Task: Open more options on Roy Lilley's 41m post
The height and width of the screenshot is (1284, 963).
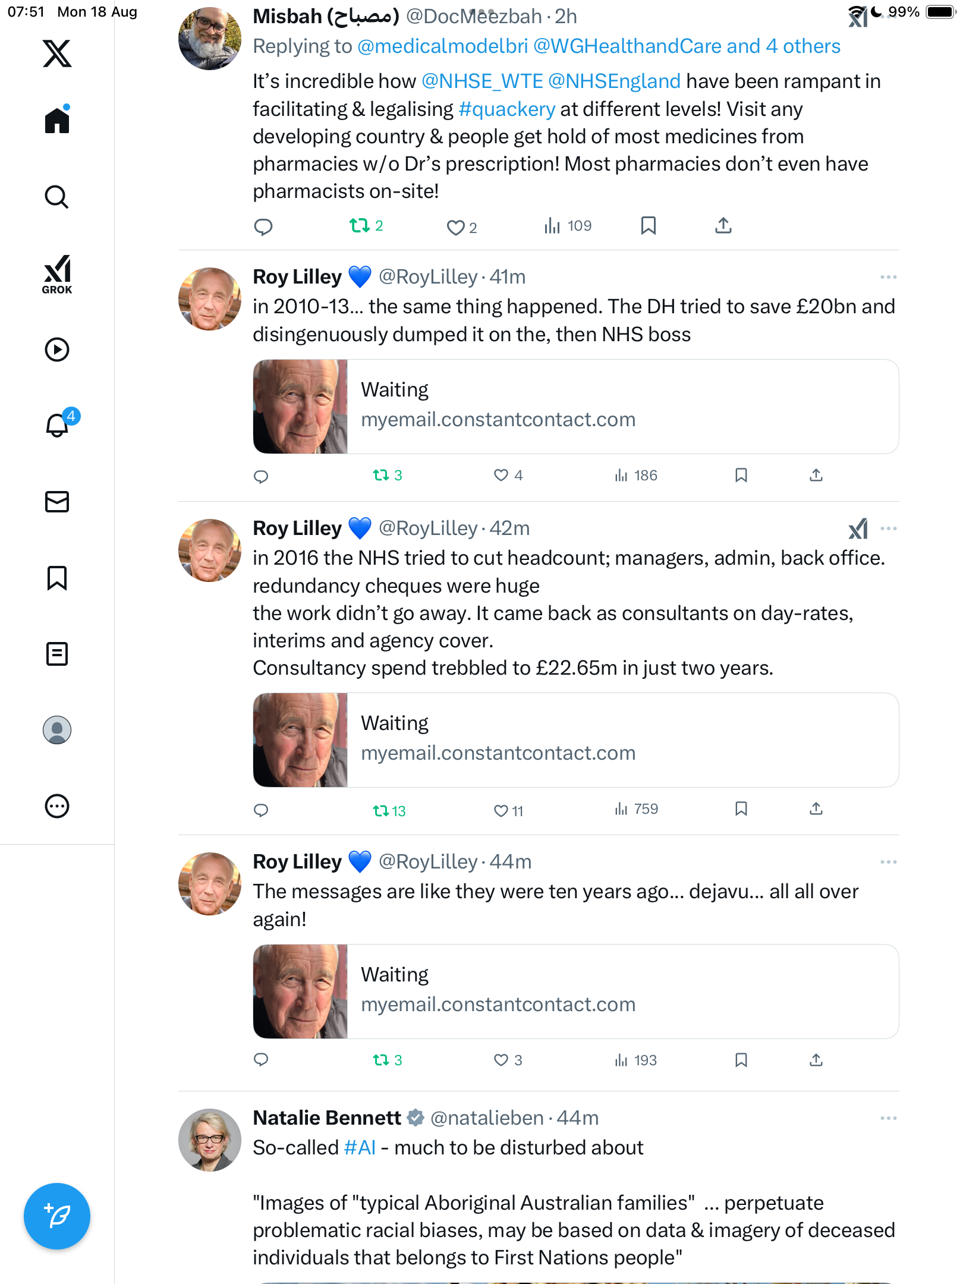Action: pos(888,277)
